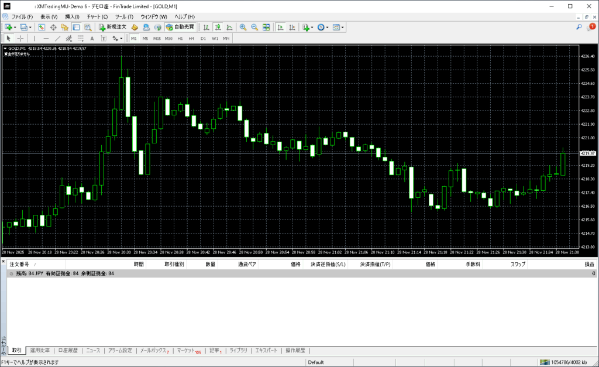
Task: Zoom out of the chart
Action: 254,27
